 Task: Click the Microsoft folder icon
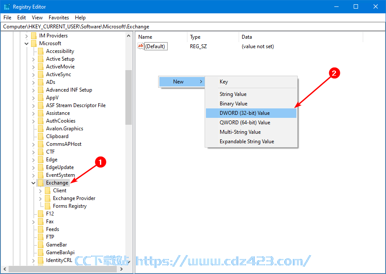click(34, 43)
